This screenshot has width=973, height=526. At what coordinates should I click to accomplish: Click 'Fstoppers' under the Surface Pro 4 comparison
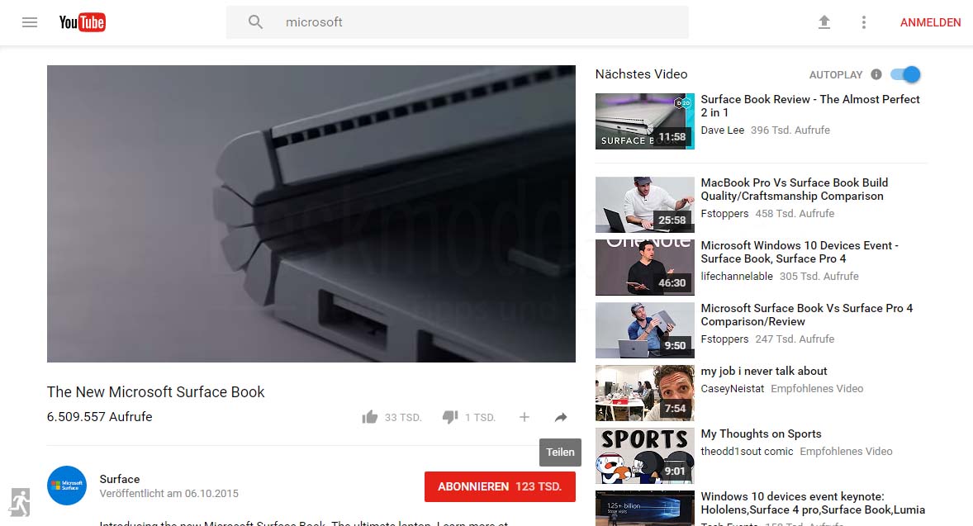pos(724,339)
